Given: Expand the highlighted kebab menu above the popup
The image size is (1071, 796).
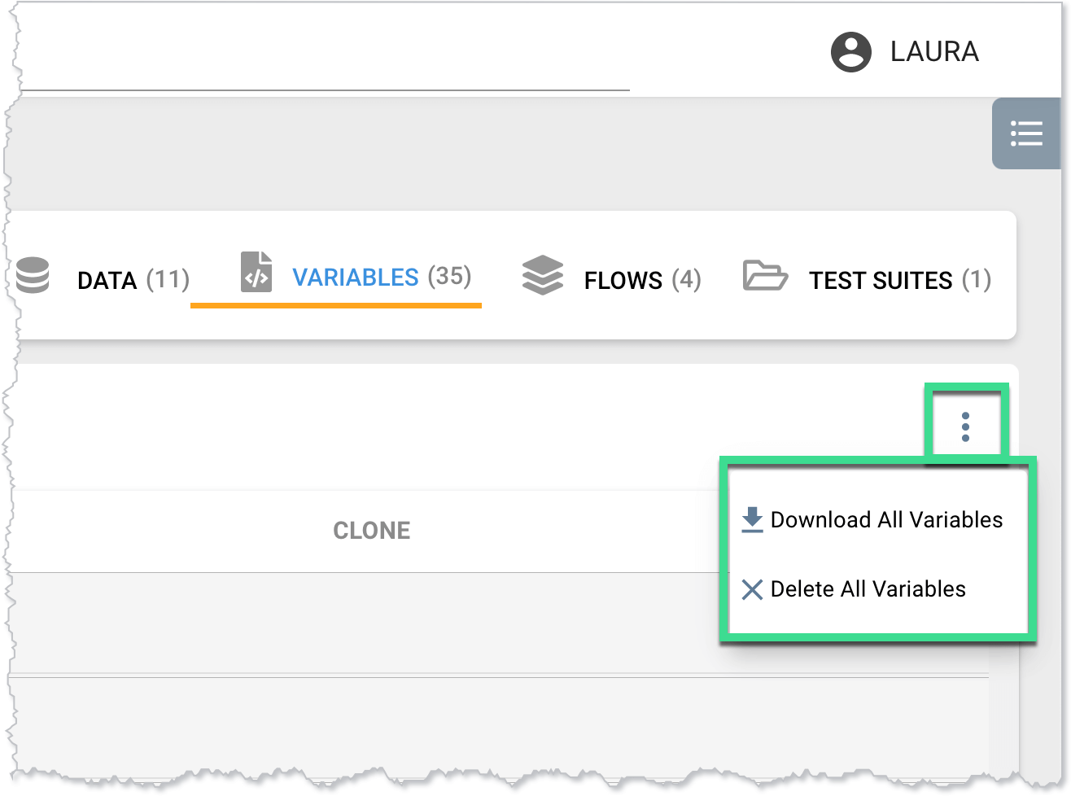Looking at the screenshot, I should (966, 427).
